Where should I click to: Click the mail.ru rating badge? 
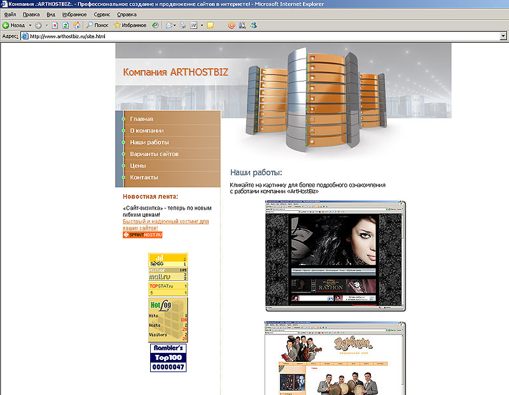point(168,275)
